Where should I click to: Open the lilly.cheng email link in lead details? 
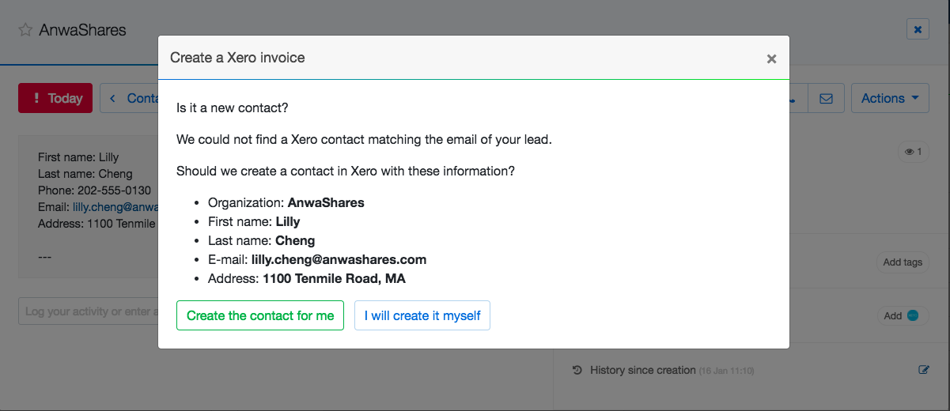click(x=115, y=206)
